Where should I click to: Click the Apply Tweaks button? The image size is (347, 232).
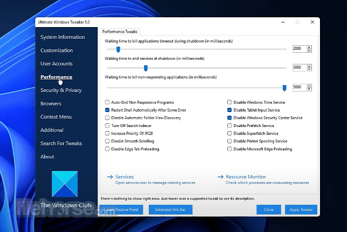[x=301, y=210]
